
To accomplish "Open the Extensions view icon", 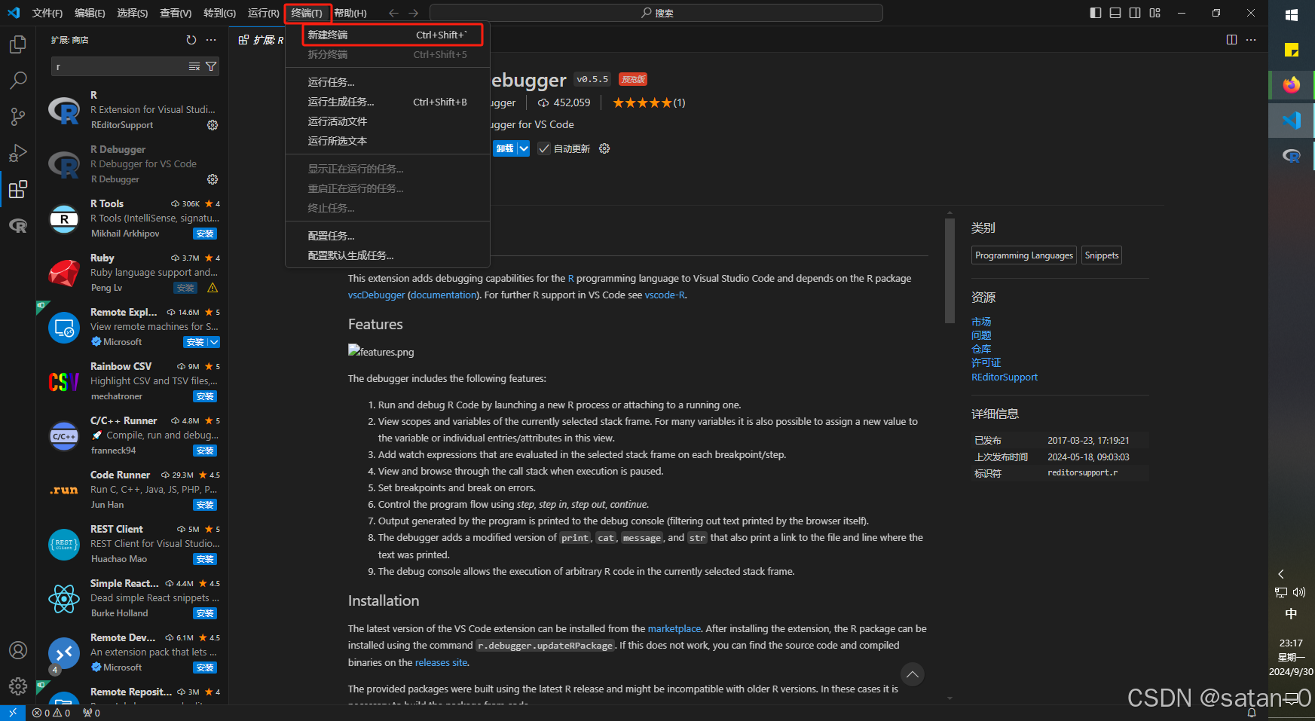I will [18, 189].
